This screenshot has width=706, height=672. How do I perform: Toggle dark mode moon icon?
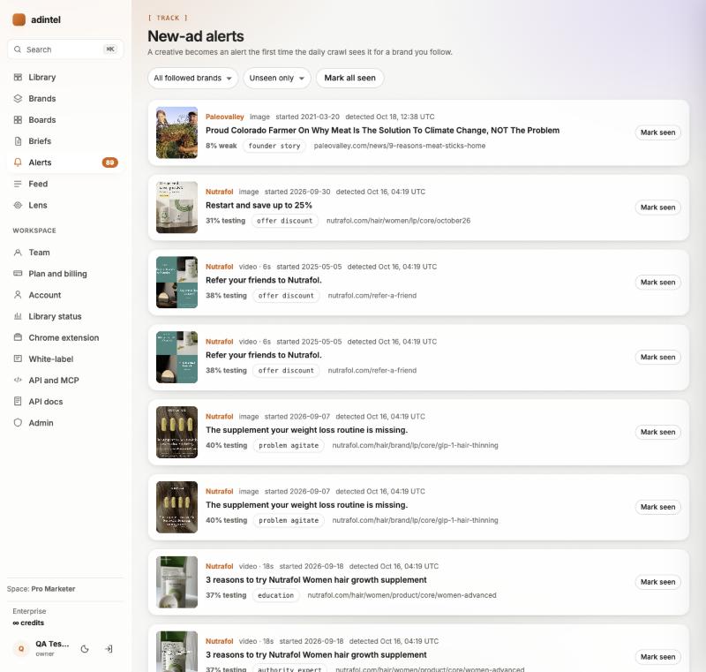coord(85,648)
